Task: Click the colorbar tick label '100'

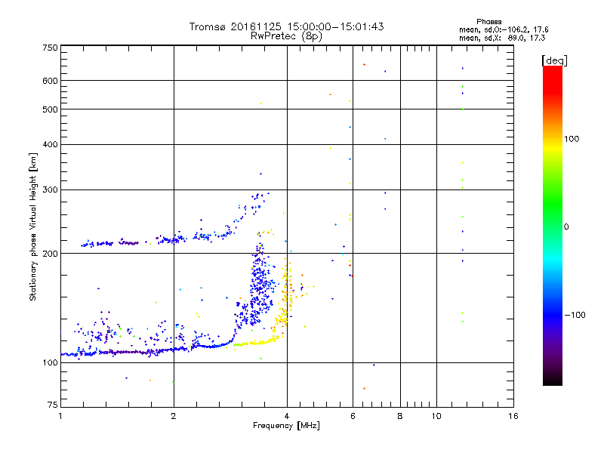Action: click(572, 139)
